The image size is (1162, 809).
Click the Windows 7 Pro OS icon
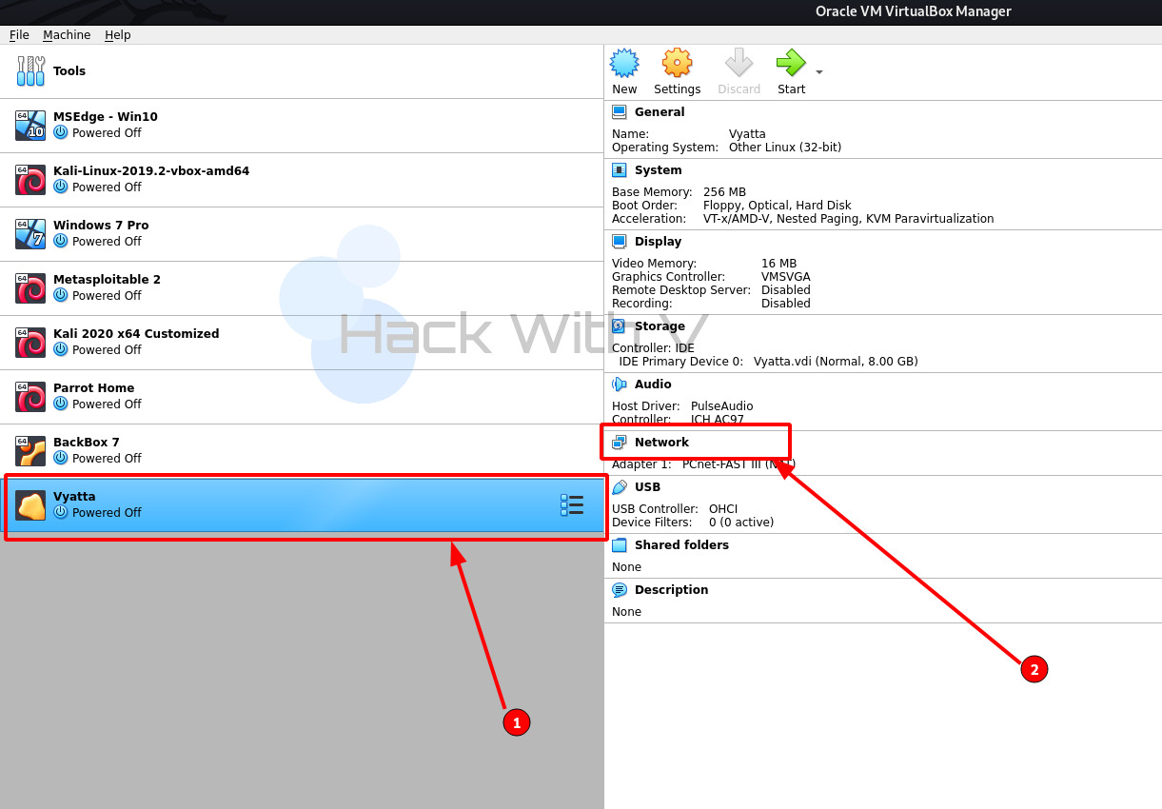(30, 234)
